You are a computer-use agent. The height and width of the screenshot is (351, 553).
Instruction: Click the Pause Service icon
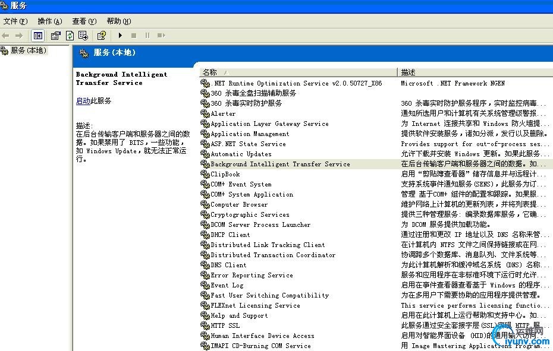(147, 35)
